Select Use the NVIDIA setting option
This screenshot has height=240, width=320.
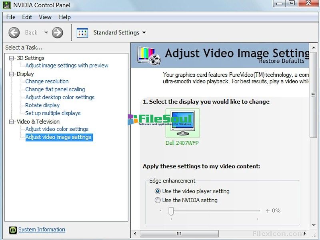[x=158, y=200]
